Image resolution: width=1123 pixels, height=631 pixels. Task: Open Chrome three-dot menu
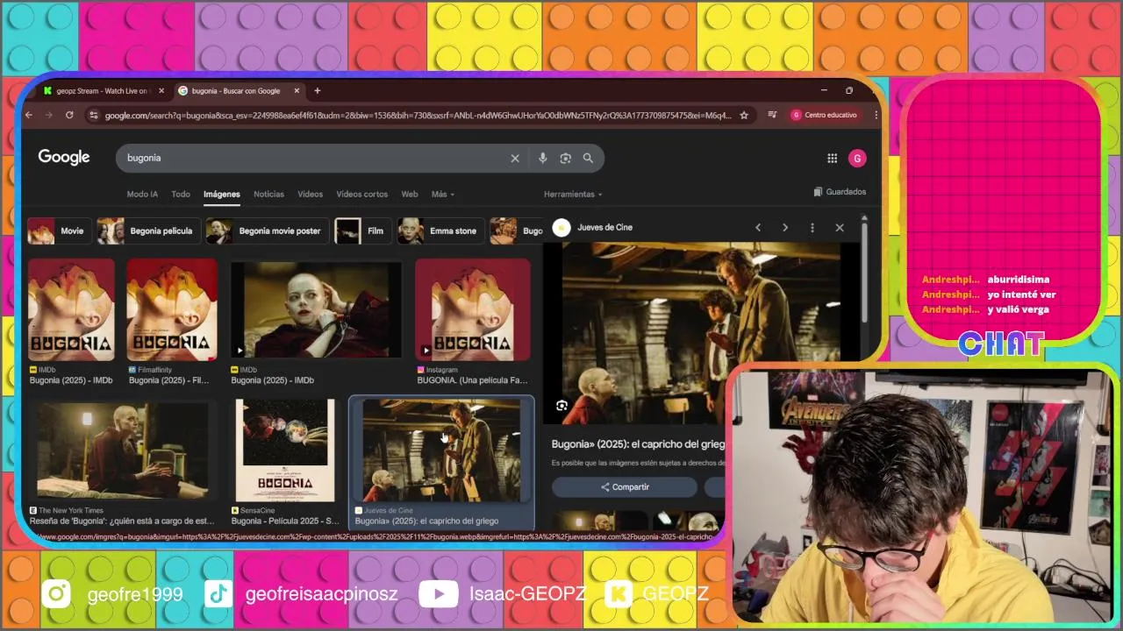876,115
